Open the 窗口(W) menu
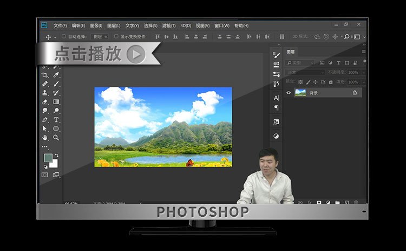406x251 pixels. point(222,25)
